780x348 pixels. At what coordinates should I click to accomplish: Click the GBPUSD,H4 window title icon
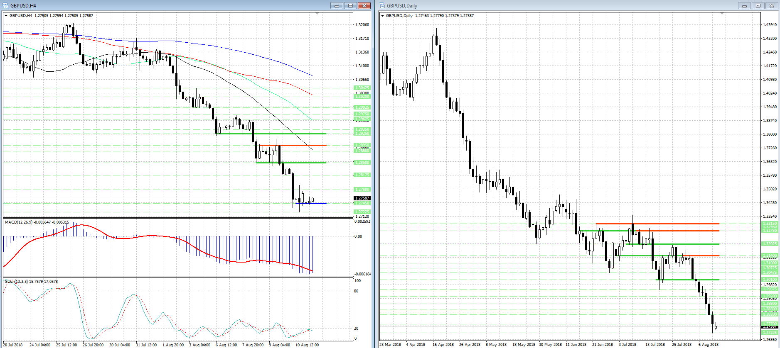tap(6, 5)
